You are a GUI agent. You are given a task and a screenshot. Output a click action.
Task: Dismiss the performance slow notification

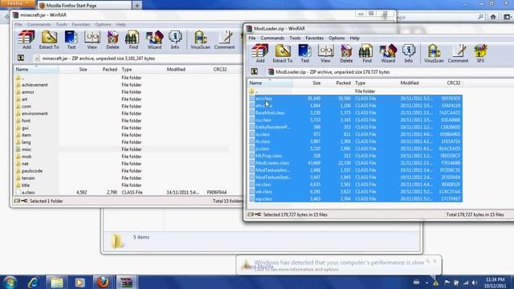click(434, 261)
